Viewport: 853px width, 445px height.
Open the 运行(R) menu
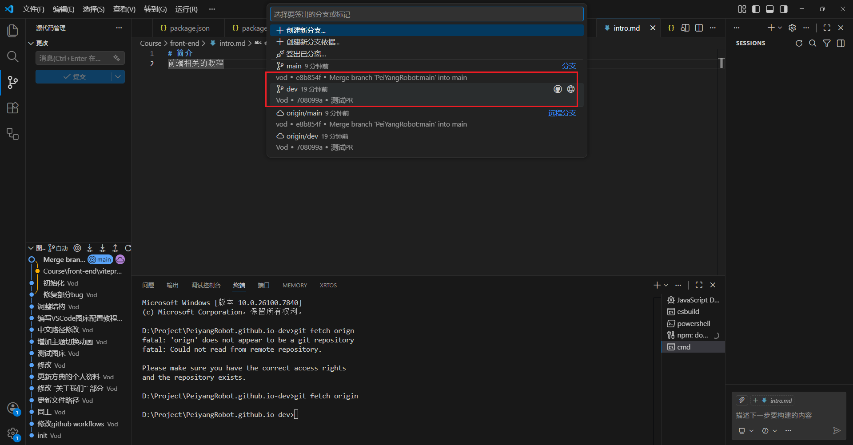coord(187,9)
